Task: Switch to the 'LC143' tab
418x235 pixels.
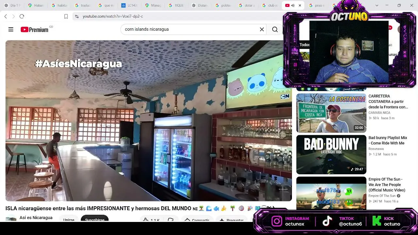Action: point(129,6)
